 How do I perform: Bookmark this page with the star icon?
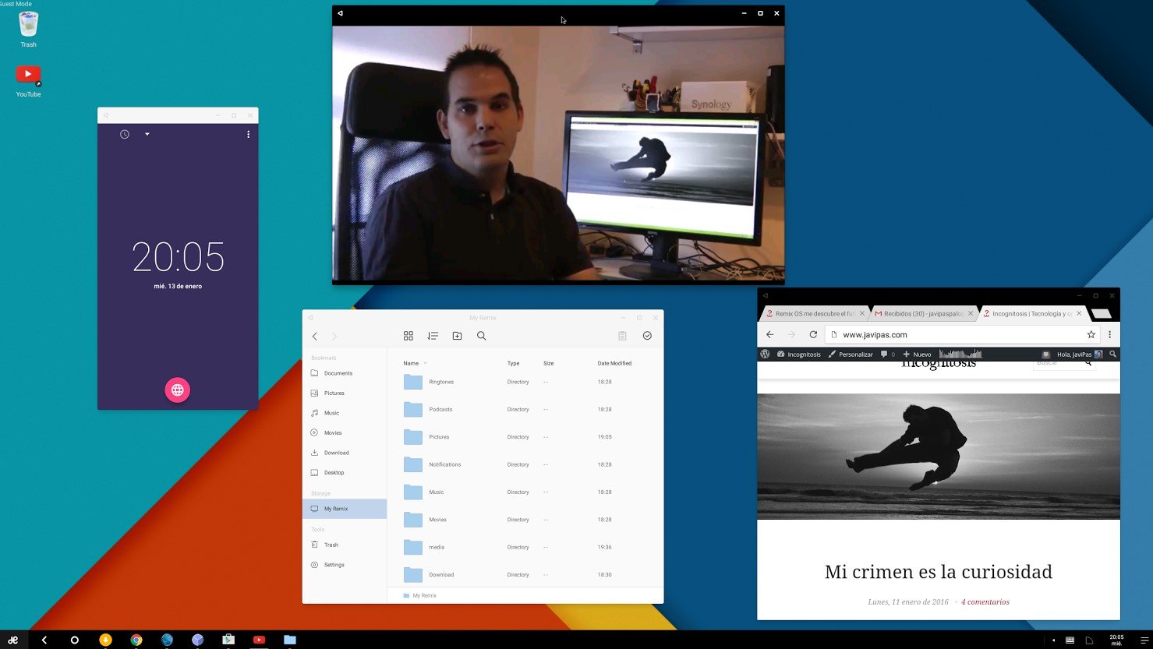[x=1091, y=334]
